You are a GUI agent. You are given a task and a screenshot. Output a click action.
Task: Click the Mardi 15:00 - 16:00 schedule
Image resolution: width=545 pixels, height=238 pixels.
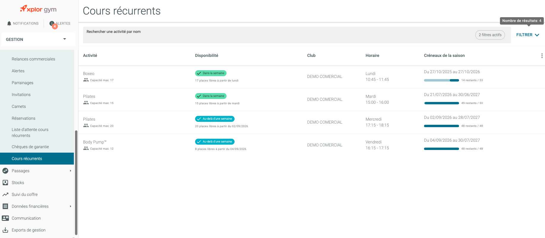[377, 99]
